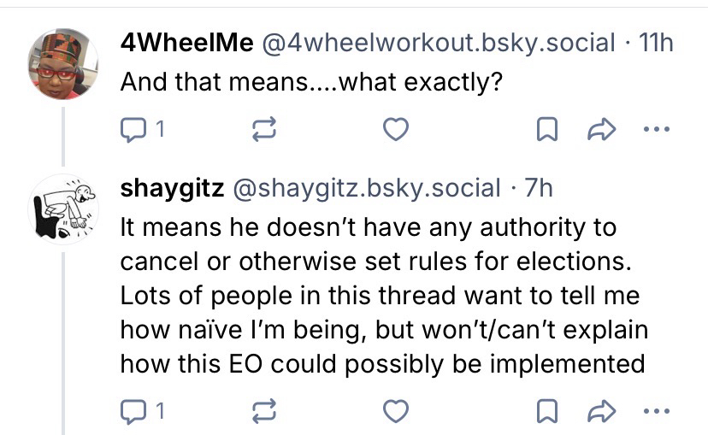Bookmark 4WheelMe's post

click(x=542, y=130)
